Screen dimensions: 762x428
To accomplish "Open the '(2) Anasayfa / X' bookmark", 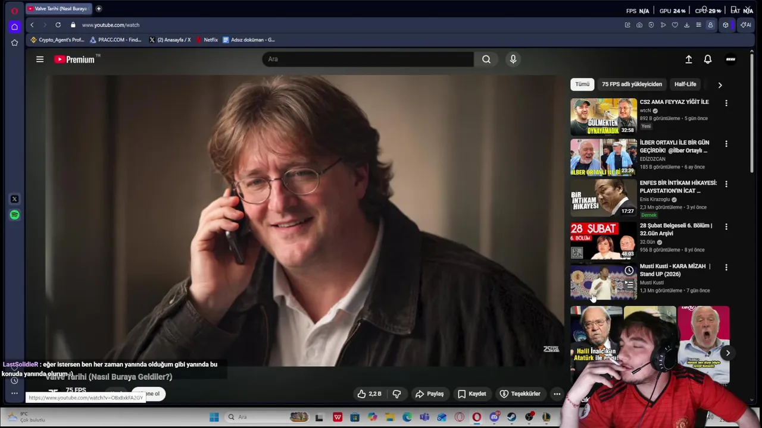I will (x=170, y=40).
